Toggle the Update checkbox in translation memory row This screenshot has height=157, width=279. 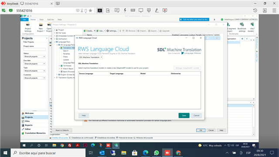click(217, 38)
